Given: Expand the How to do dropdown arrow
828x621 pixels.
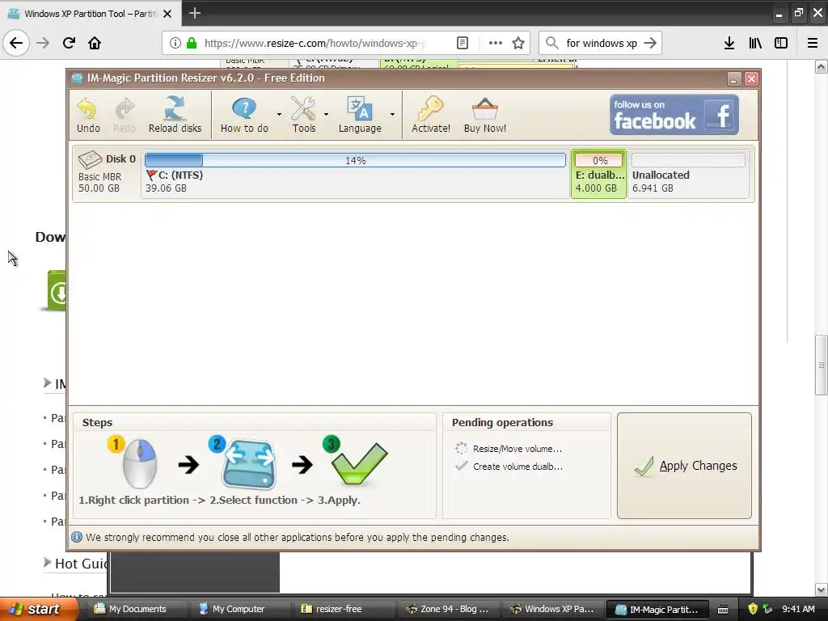Looking at the screenshot, I should click(279, 114).
